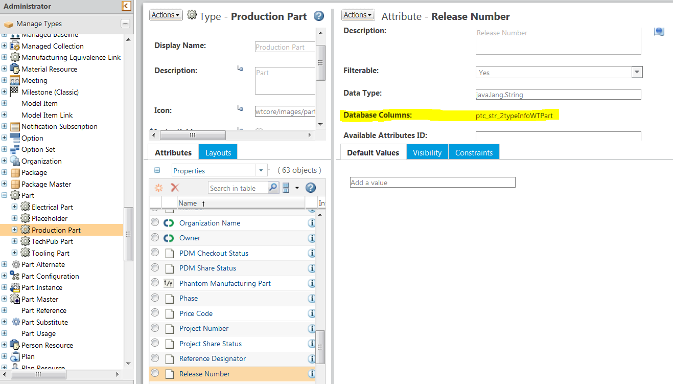View info for PDM Checkout Status

tap(311, 253)
